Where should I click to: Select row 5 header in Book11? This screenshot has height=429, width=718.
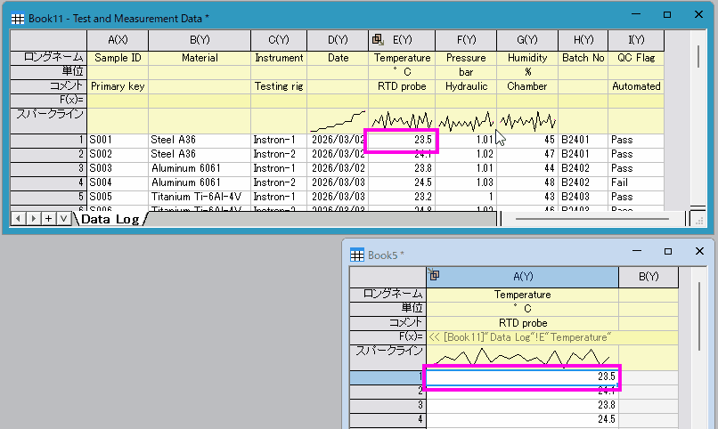click(48, 197)
